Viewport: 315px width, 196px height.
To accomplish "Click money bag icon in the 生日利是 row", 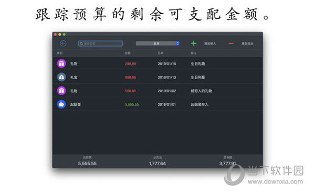I will 61,77.
